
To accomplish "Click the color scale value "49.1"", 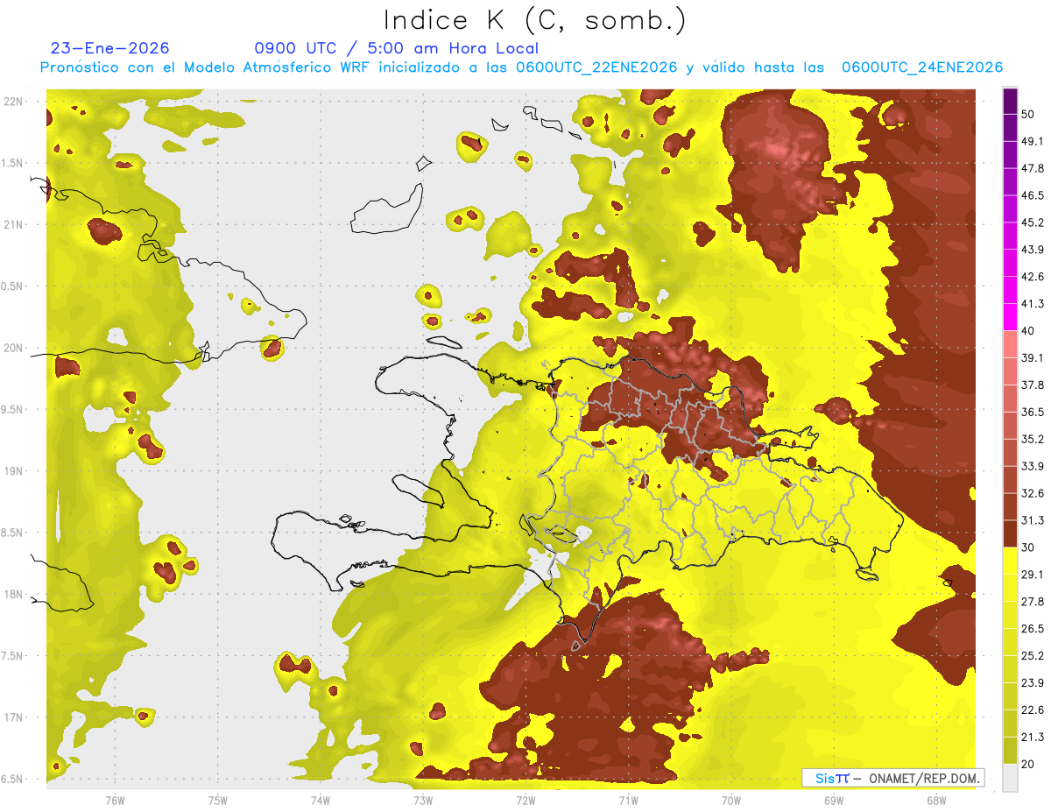I will [x=1033, y=141].
